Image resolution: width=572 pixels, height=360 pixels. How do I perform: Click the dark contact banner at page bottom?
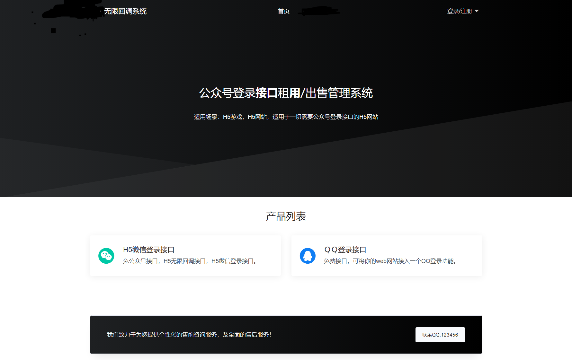pyautogui.click(x=286, y=335)
